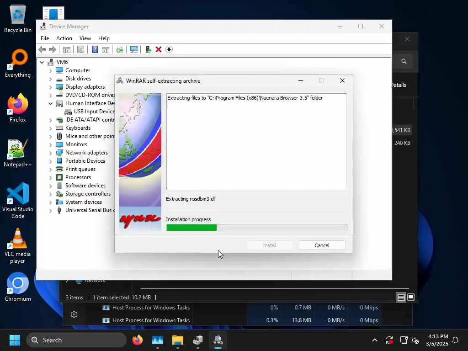Image resolution: width=468 pixels, height=351 pixels.
Task: Open the File menu in Device Manager
Action: tap(45, 38)
